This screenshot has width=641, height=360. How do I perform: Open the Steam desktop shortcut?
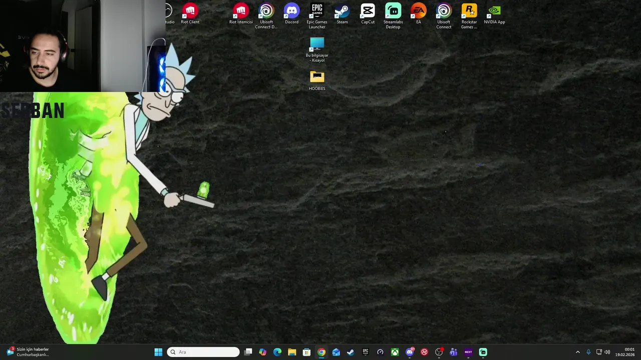342,14
